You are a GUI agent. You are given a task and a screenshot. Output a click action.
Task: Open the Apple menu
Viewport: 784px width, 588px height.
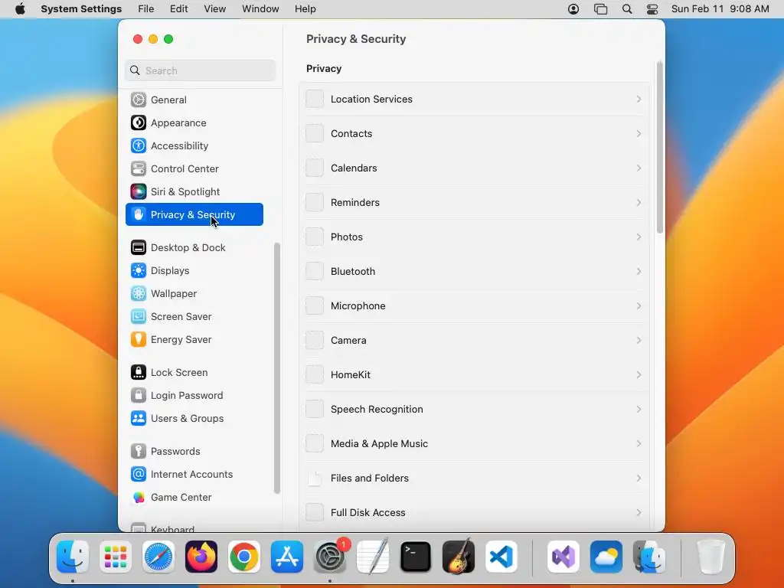pyautogui.click(x=20, y=9)
